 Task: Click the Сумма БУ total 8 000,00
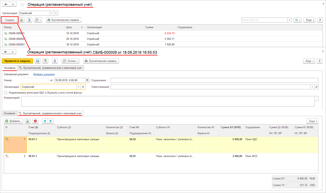(x=297, y=179)
